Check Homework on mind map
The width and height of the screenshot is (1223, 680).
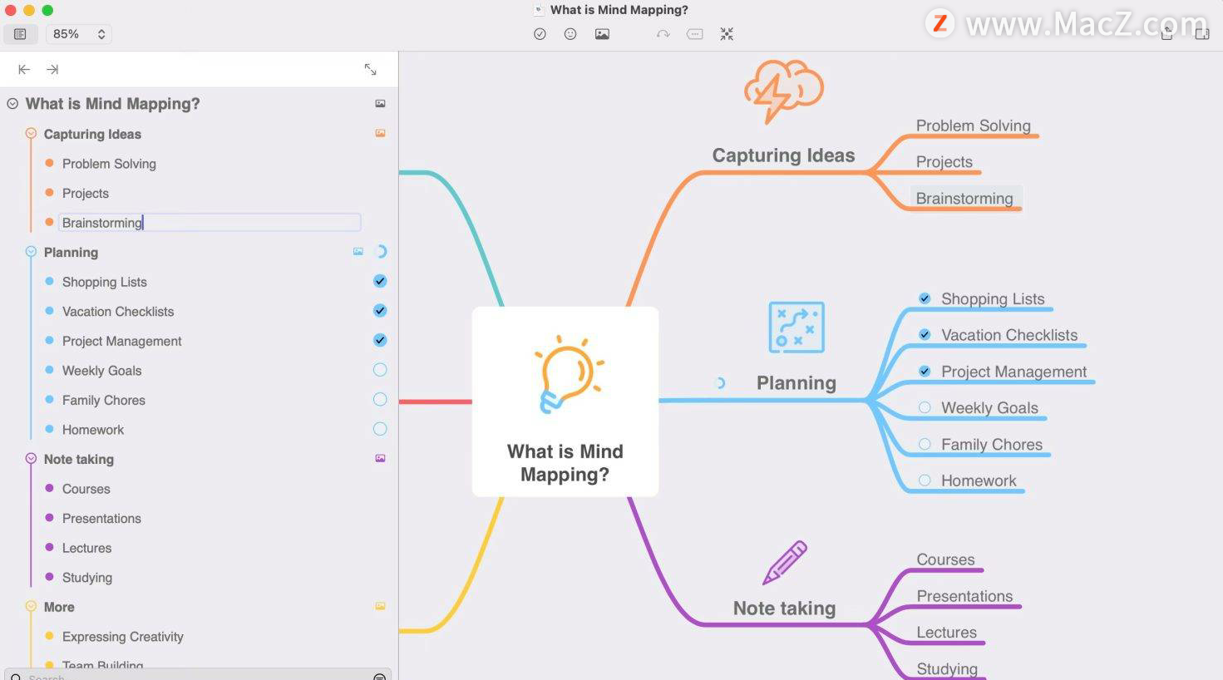pos(925,480)
